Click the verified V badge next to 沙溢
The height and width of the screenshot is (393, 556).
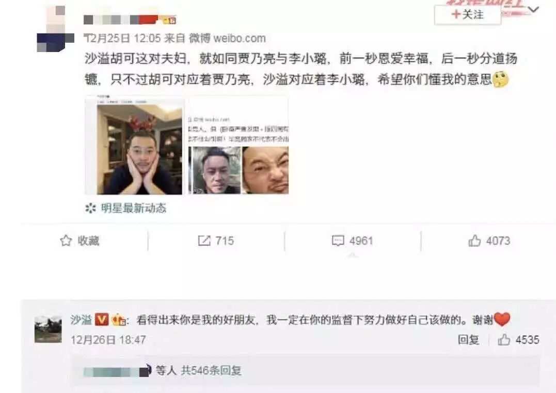[x=102, y=319]
